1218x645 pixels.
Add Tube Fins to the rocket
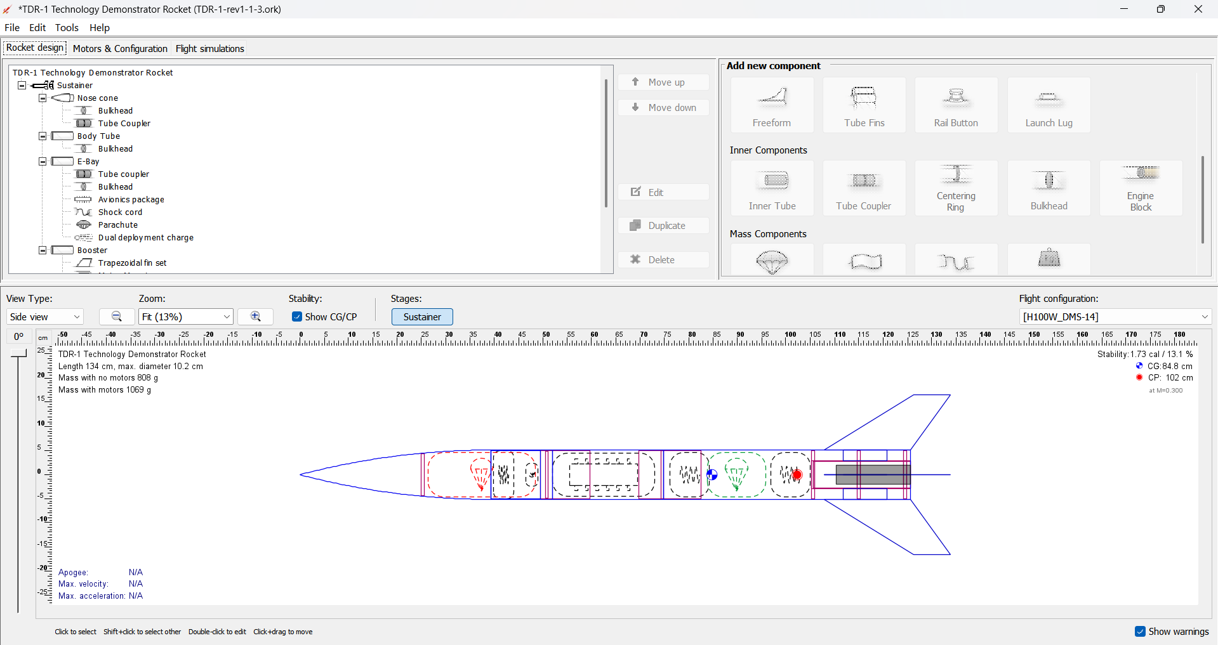864,105
